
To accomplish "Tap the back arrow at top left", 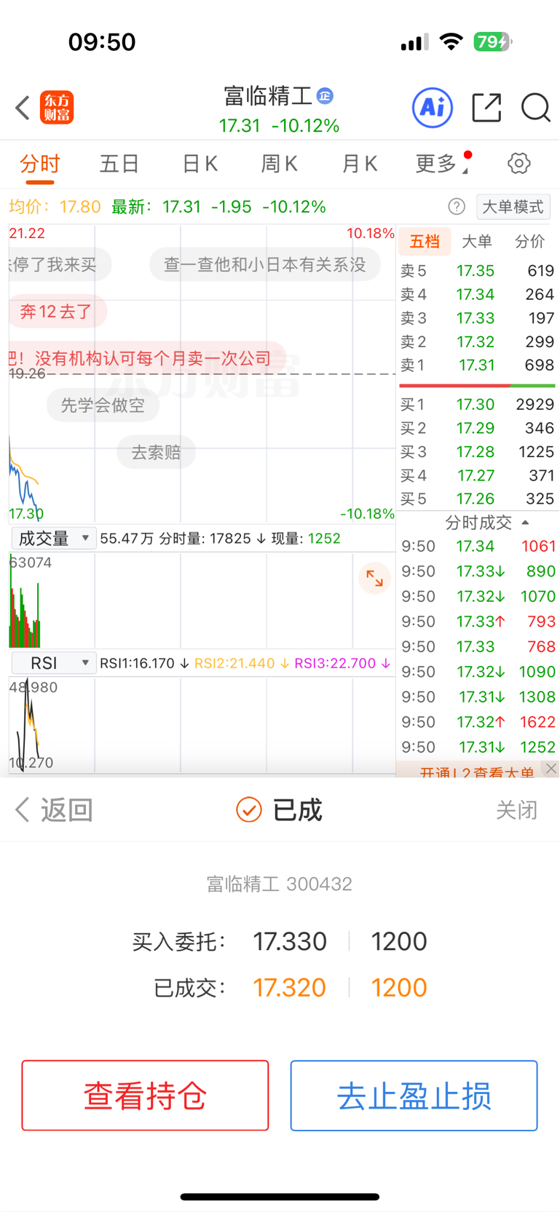I will (23, 108).
